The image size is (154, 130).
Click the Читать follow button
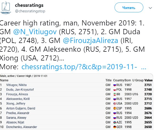pos(129,7)
